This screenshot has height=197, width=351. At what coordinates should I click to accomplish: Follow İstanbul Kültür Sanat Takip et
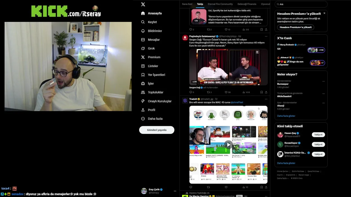coord(318,154)
